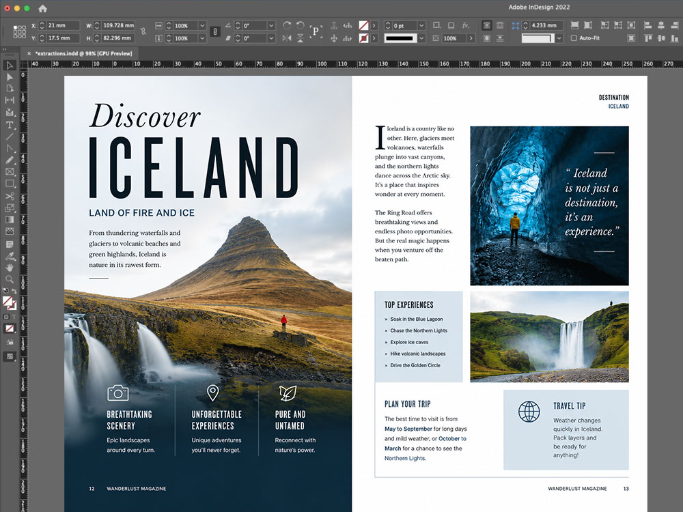Viewport: 683px width, 512px height.
Task: Click the Rotate 90° counter-clockwise icon
Action: click(300, 25)
